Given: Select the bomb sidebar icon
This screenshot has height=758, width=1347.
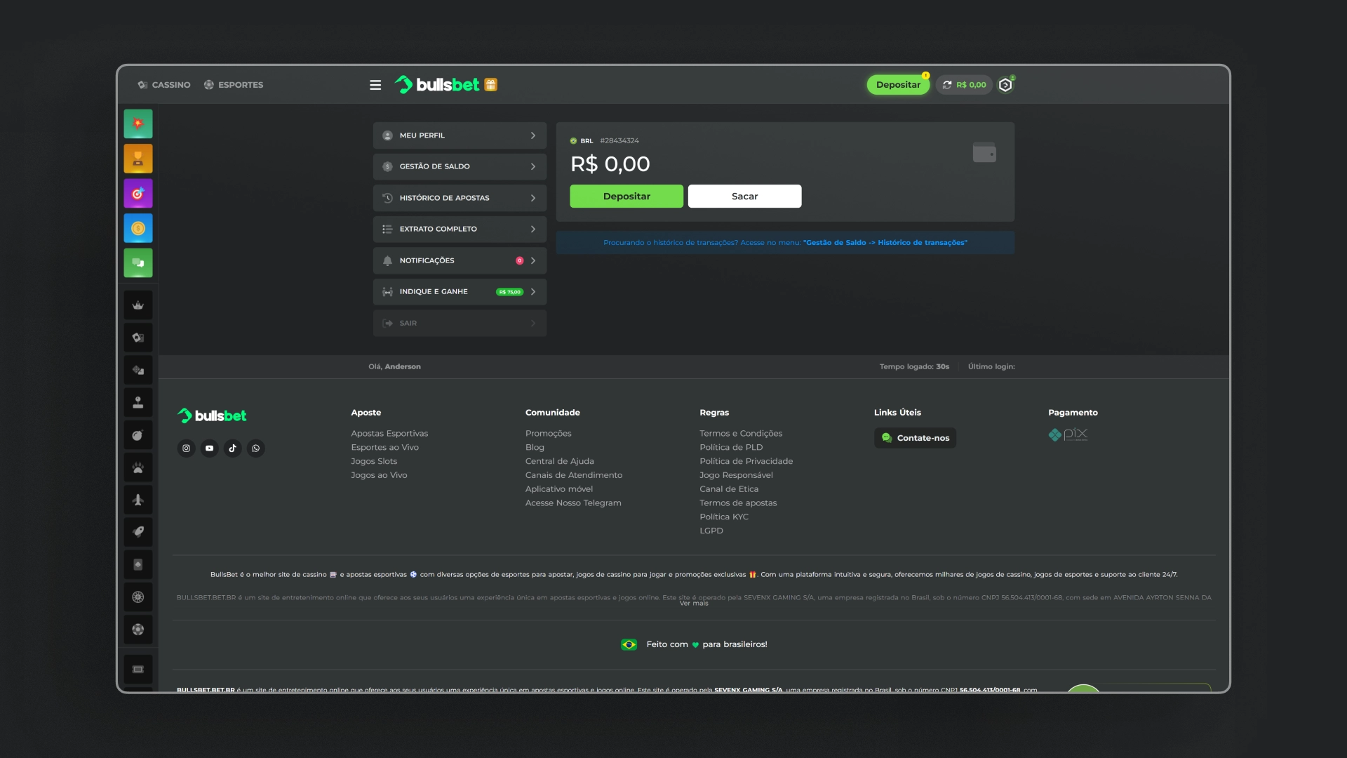Looking at the screenshot, I should (138, 435).
